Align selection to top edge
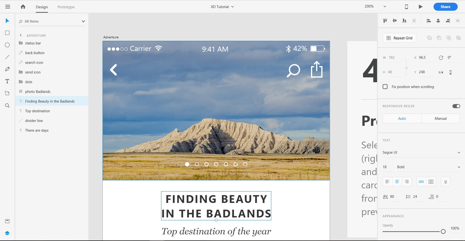Screen dimensions: 465x241 pyautogui.click(x=385, y=21)
